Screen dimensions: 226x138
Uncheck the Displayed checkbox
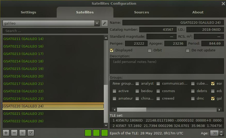click(x=112, y=50)
